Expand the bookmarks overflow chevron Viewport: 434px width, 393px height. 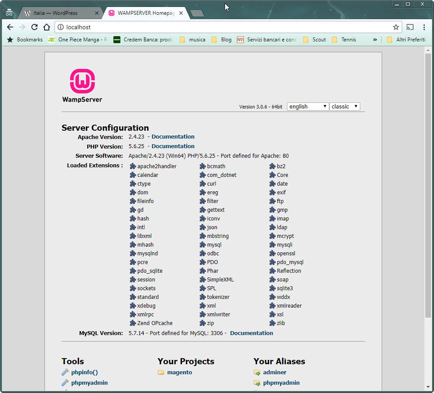(375, 40)
